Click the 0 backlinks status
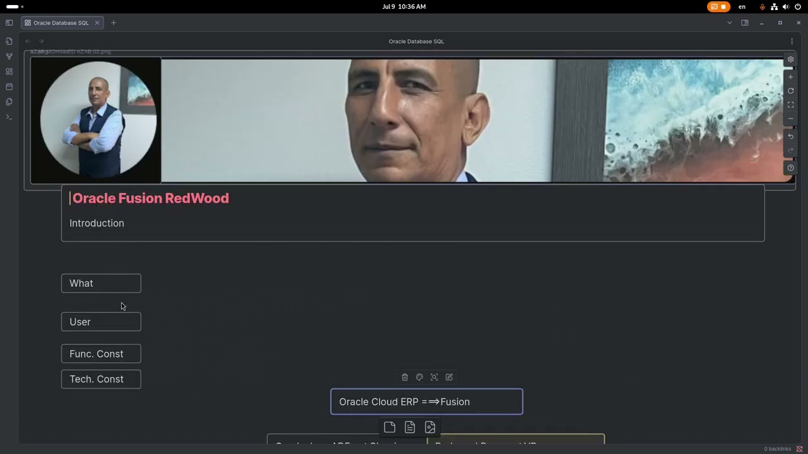The height and width of the screenshot is (454, 808). [x=778, y=449]
